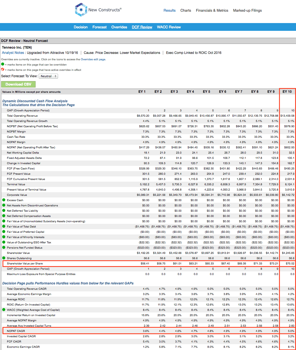This screenshot has width=296, height=350.
Task: Open override for Net Assets from Discontinued Operations
Action: [4, 205]
